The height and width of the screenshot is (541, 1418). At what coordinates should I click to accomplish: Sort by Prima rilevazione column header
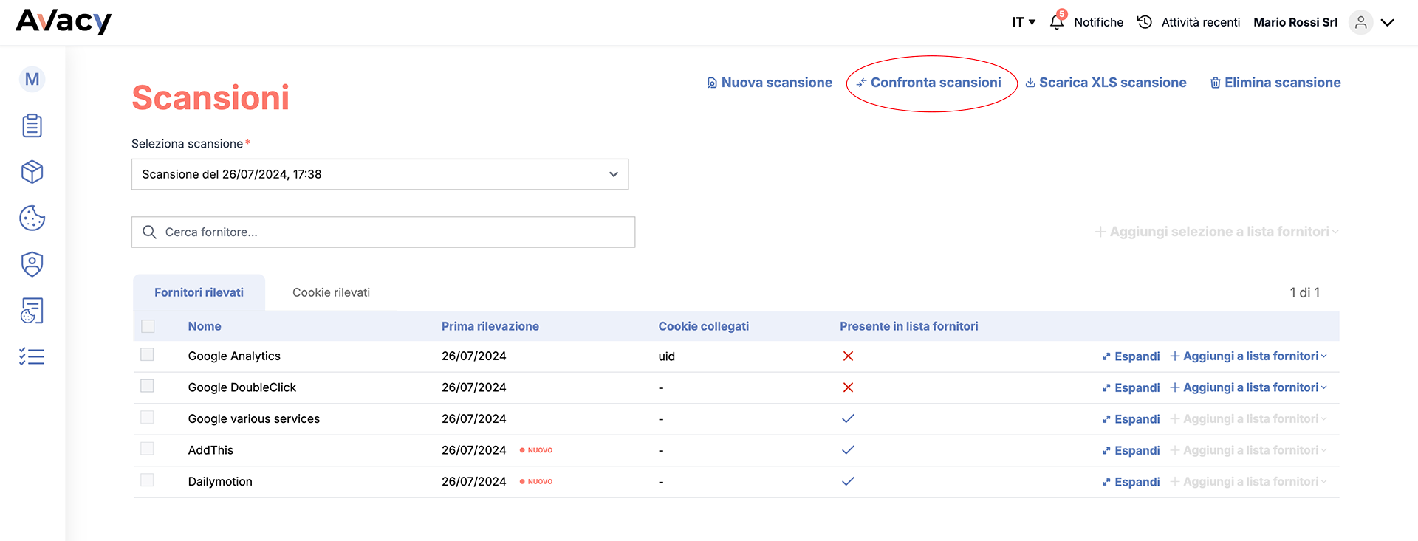pos(490,326)
